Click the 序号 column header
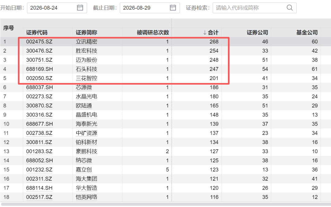 pos(9,28)
